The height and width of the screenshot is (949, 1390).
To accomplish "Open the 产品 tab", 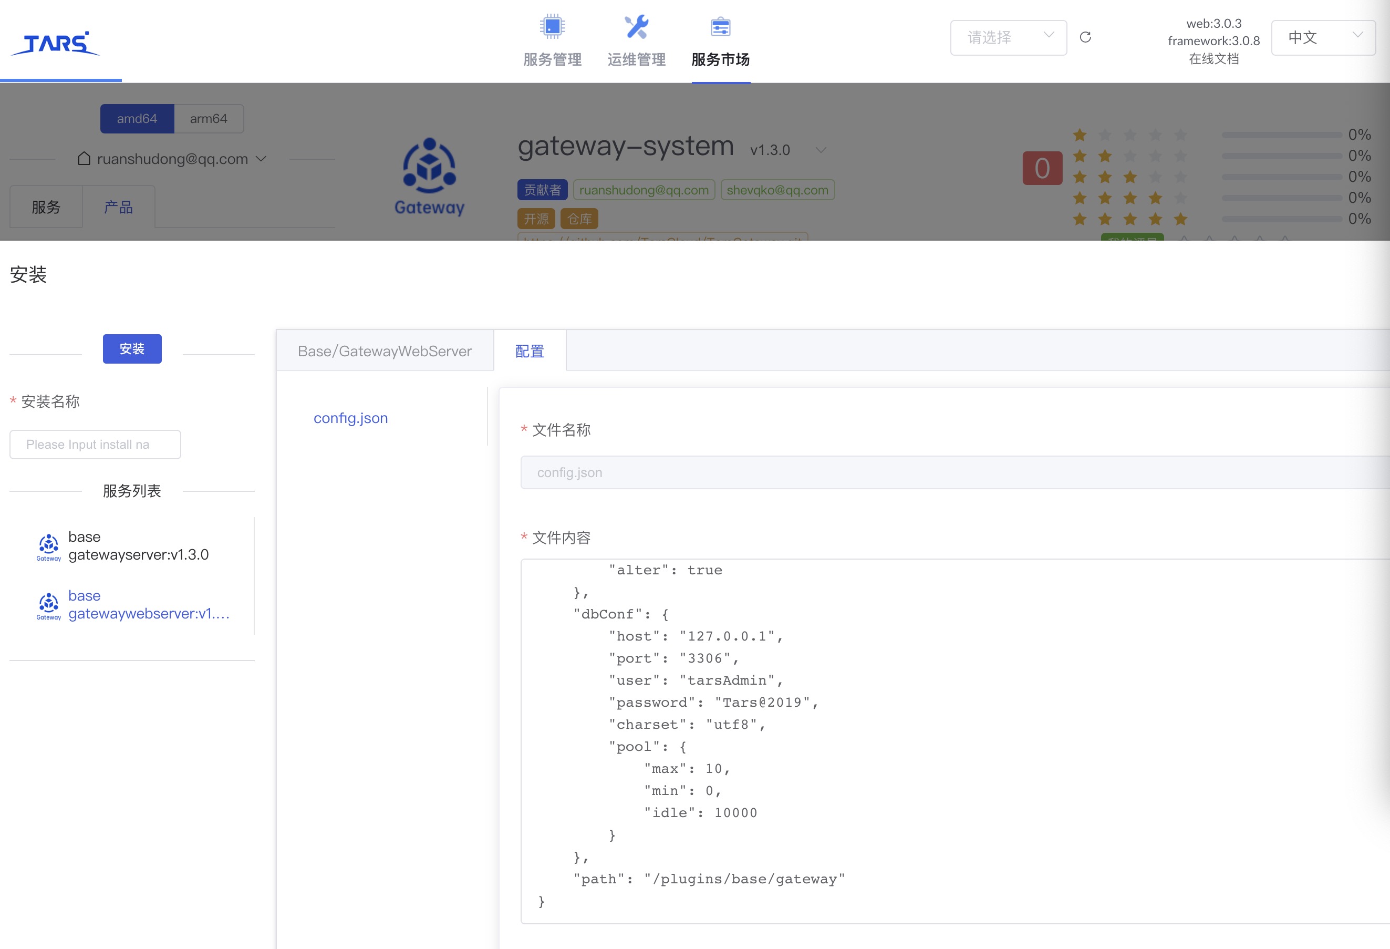I will point(118,207).
